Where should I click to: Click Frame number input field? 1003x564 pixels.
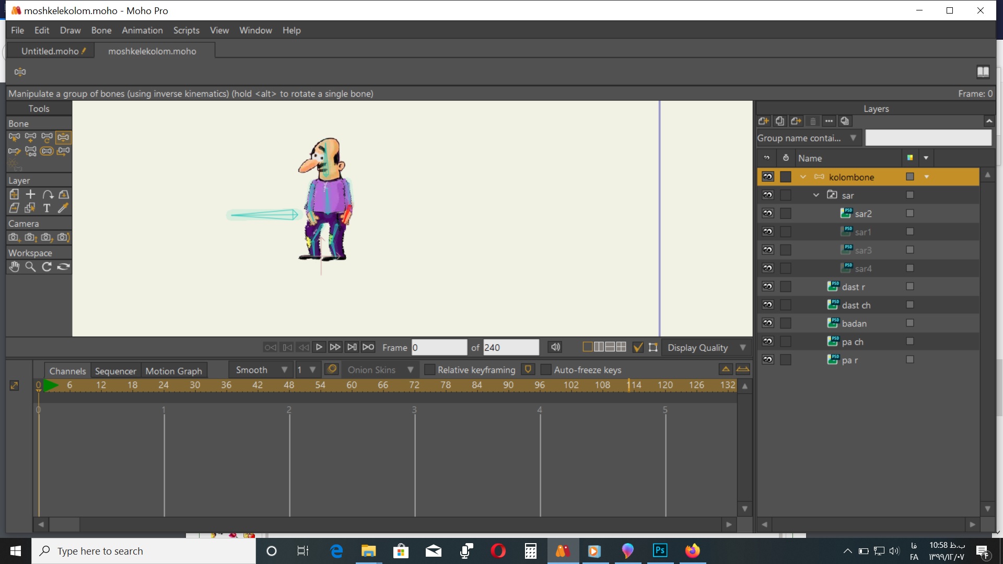(439, 347)
